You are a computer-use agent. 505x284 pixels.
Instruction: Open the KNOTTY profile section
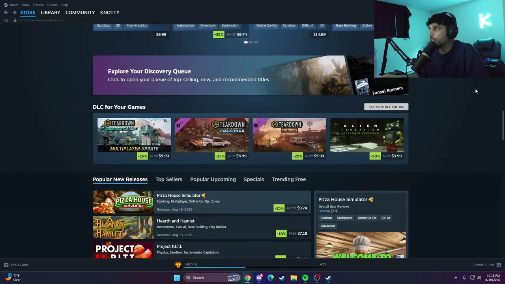[x=110, y=13]
